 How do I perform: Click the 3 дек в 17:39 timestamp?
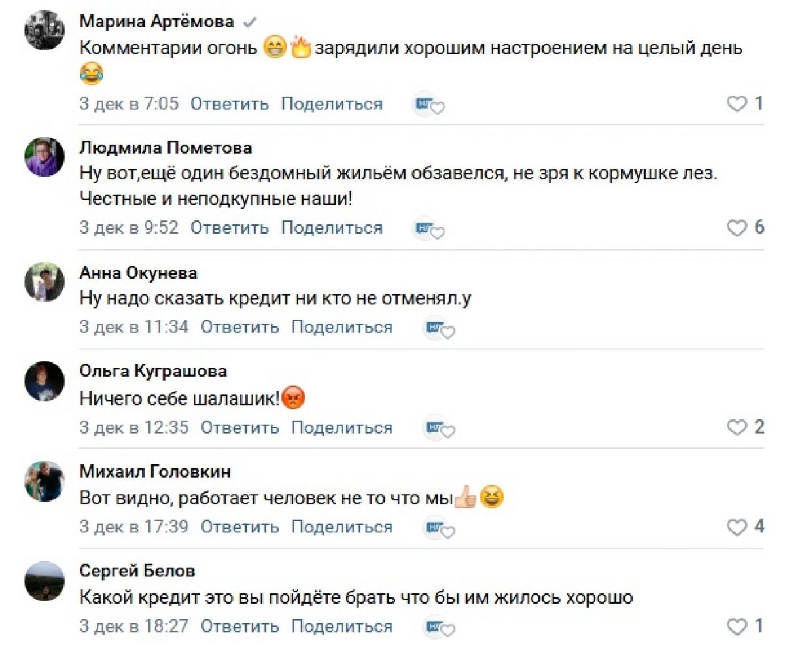click(134, 527)
